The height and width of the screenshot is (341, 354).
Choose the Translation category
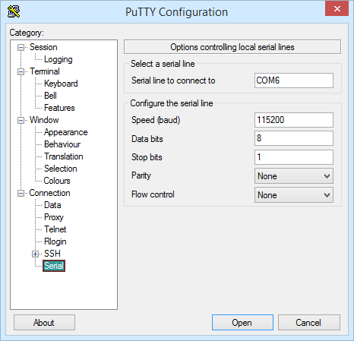tap(64, 156)
